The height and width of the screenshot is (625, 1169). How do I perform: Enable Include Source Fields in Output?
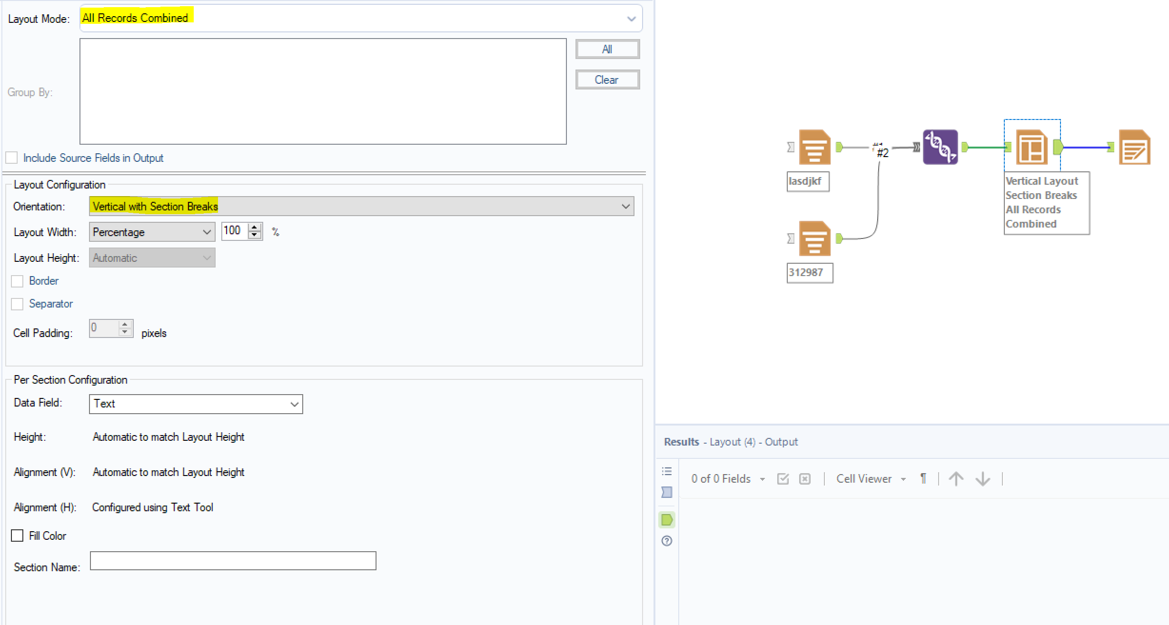click(11, 158)
